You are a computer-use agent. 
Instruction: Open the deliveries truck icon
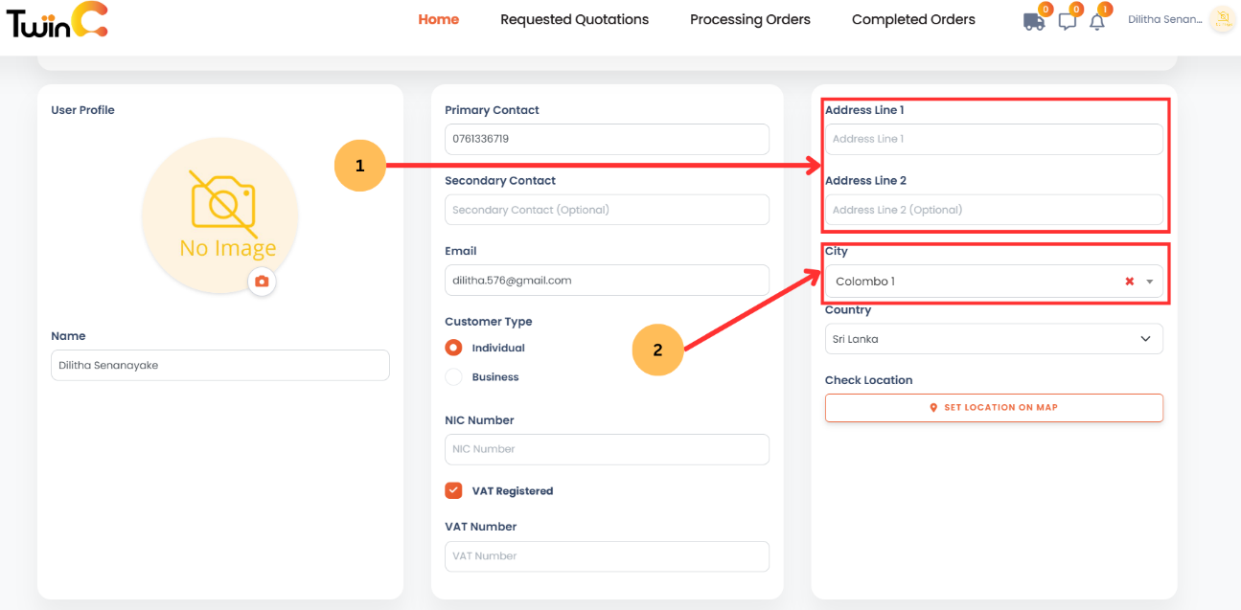pyautogui.click(x=1034, y=19)
